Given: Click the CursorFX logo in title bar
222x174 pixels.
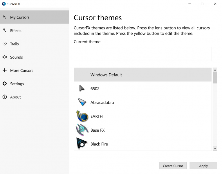Looking at the screenshot, I should (4, 4).
